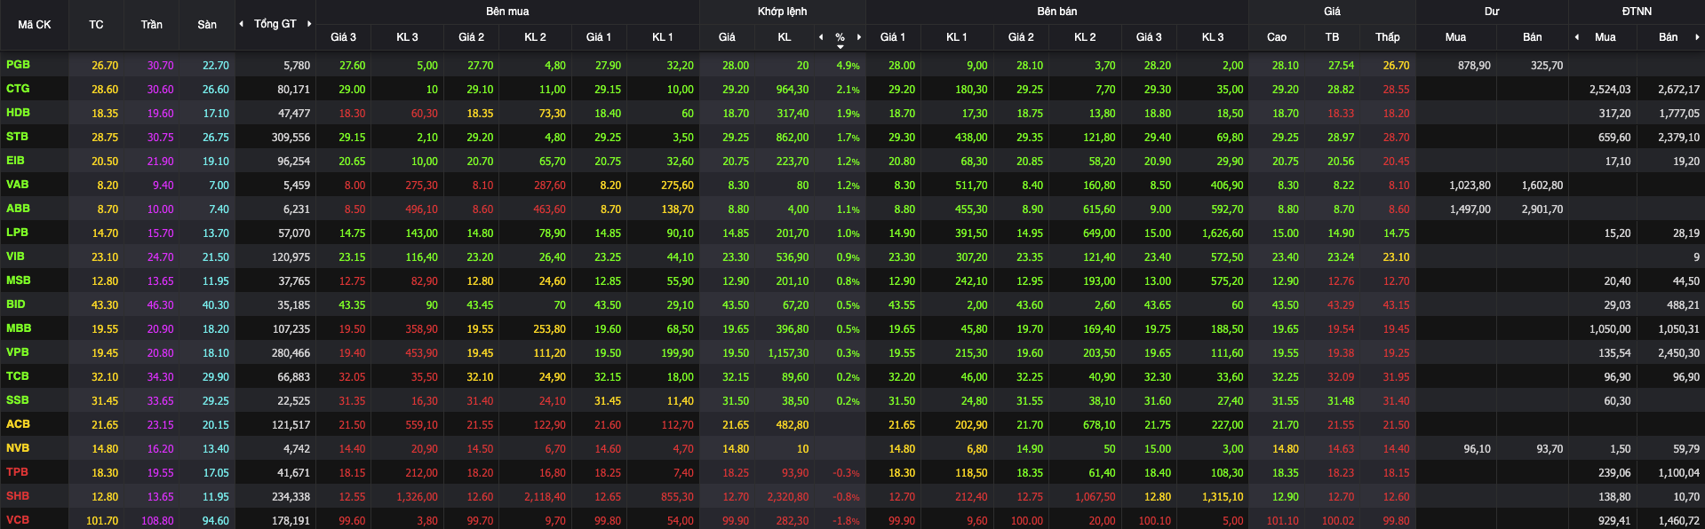1705x529 pixels.
Task: Open the SSB stock symbol
Action: coord(17,400)
